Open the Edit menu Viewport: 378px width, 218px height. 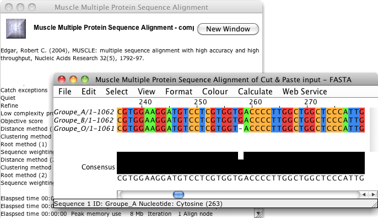coord(89,92)
